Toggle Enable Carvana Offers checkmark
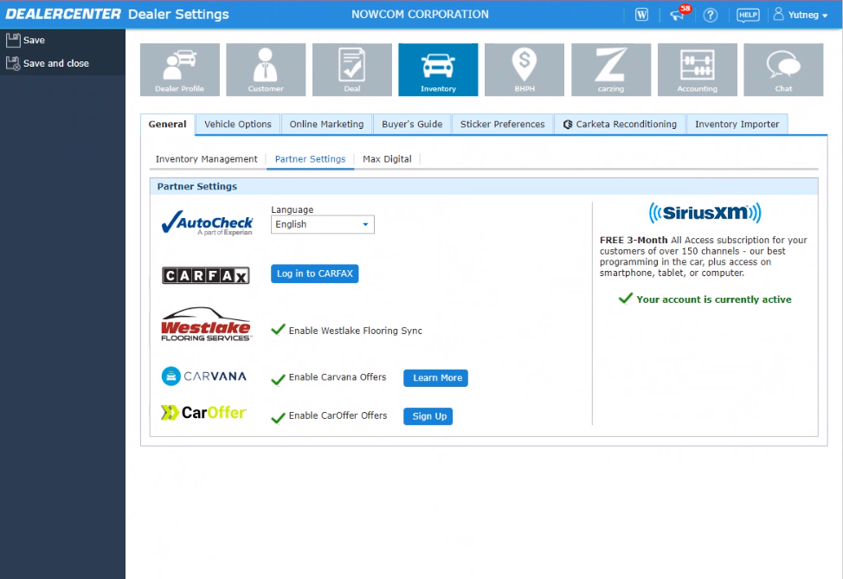Screen dimensions: 843x579 (278, 379)
